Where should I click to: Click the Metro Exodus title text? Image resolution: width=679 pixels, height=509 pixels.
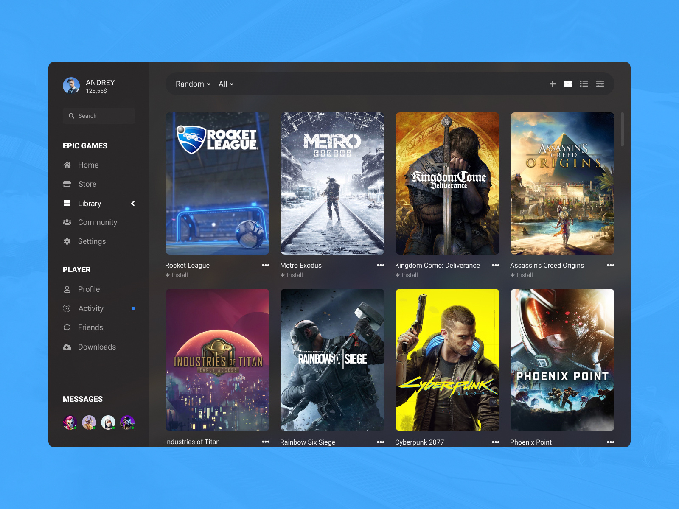click(x=301, y=265)
